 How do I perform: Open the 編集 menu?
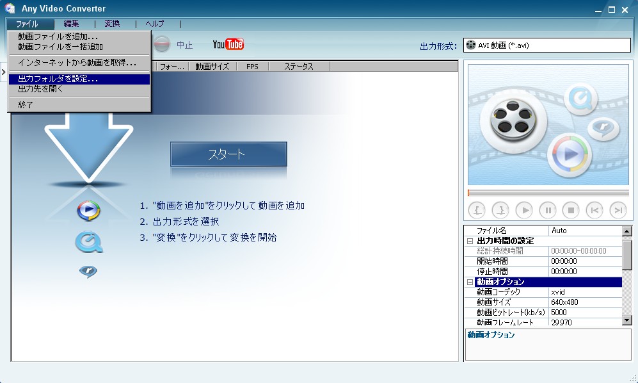71,24
